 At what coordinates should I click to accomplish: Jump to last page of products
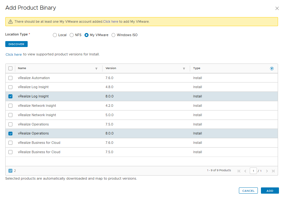point(273,171)
